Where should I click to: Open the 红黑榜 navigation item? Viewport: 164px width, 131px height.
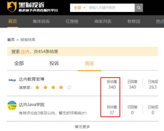[x=72, y=21]
